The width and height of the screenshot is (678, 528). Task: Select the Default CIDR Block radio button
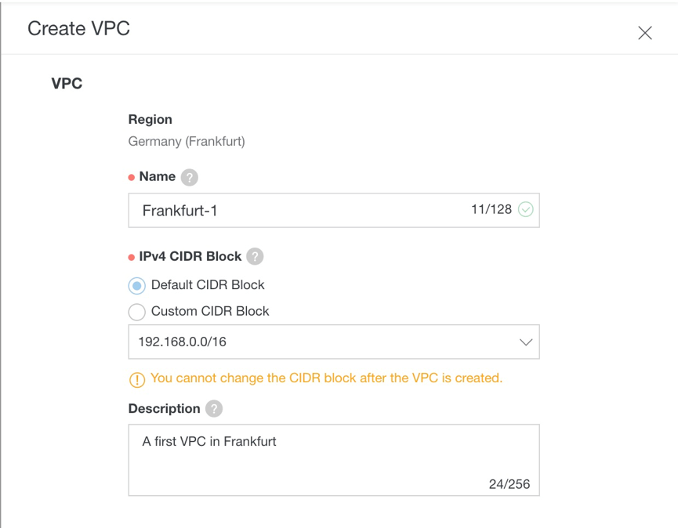pos(137,286)
